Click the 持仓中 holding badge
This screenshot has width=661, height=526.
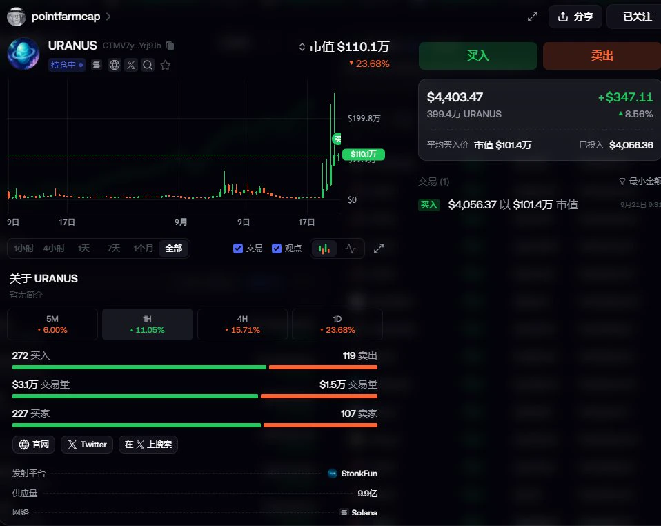tap(67, 65)
